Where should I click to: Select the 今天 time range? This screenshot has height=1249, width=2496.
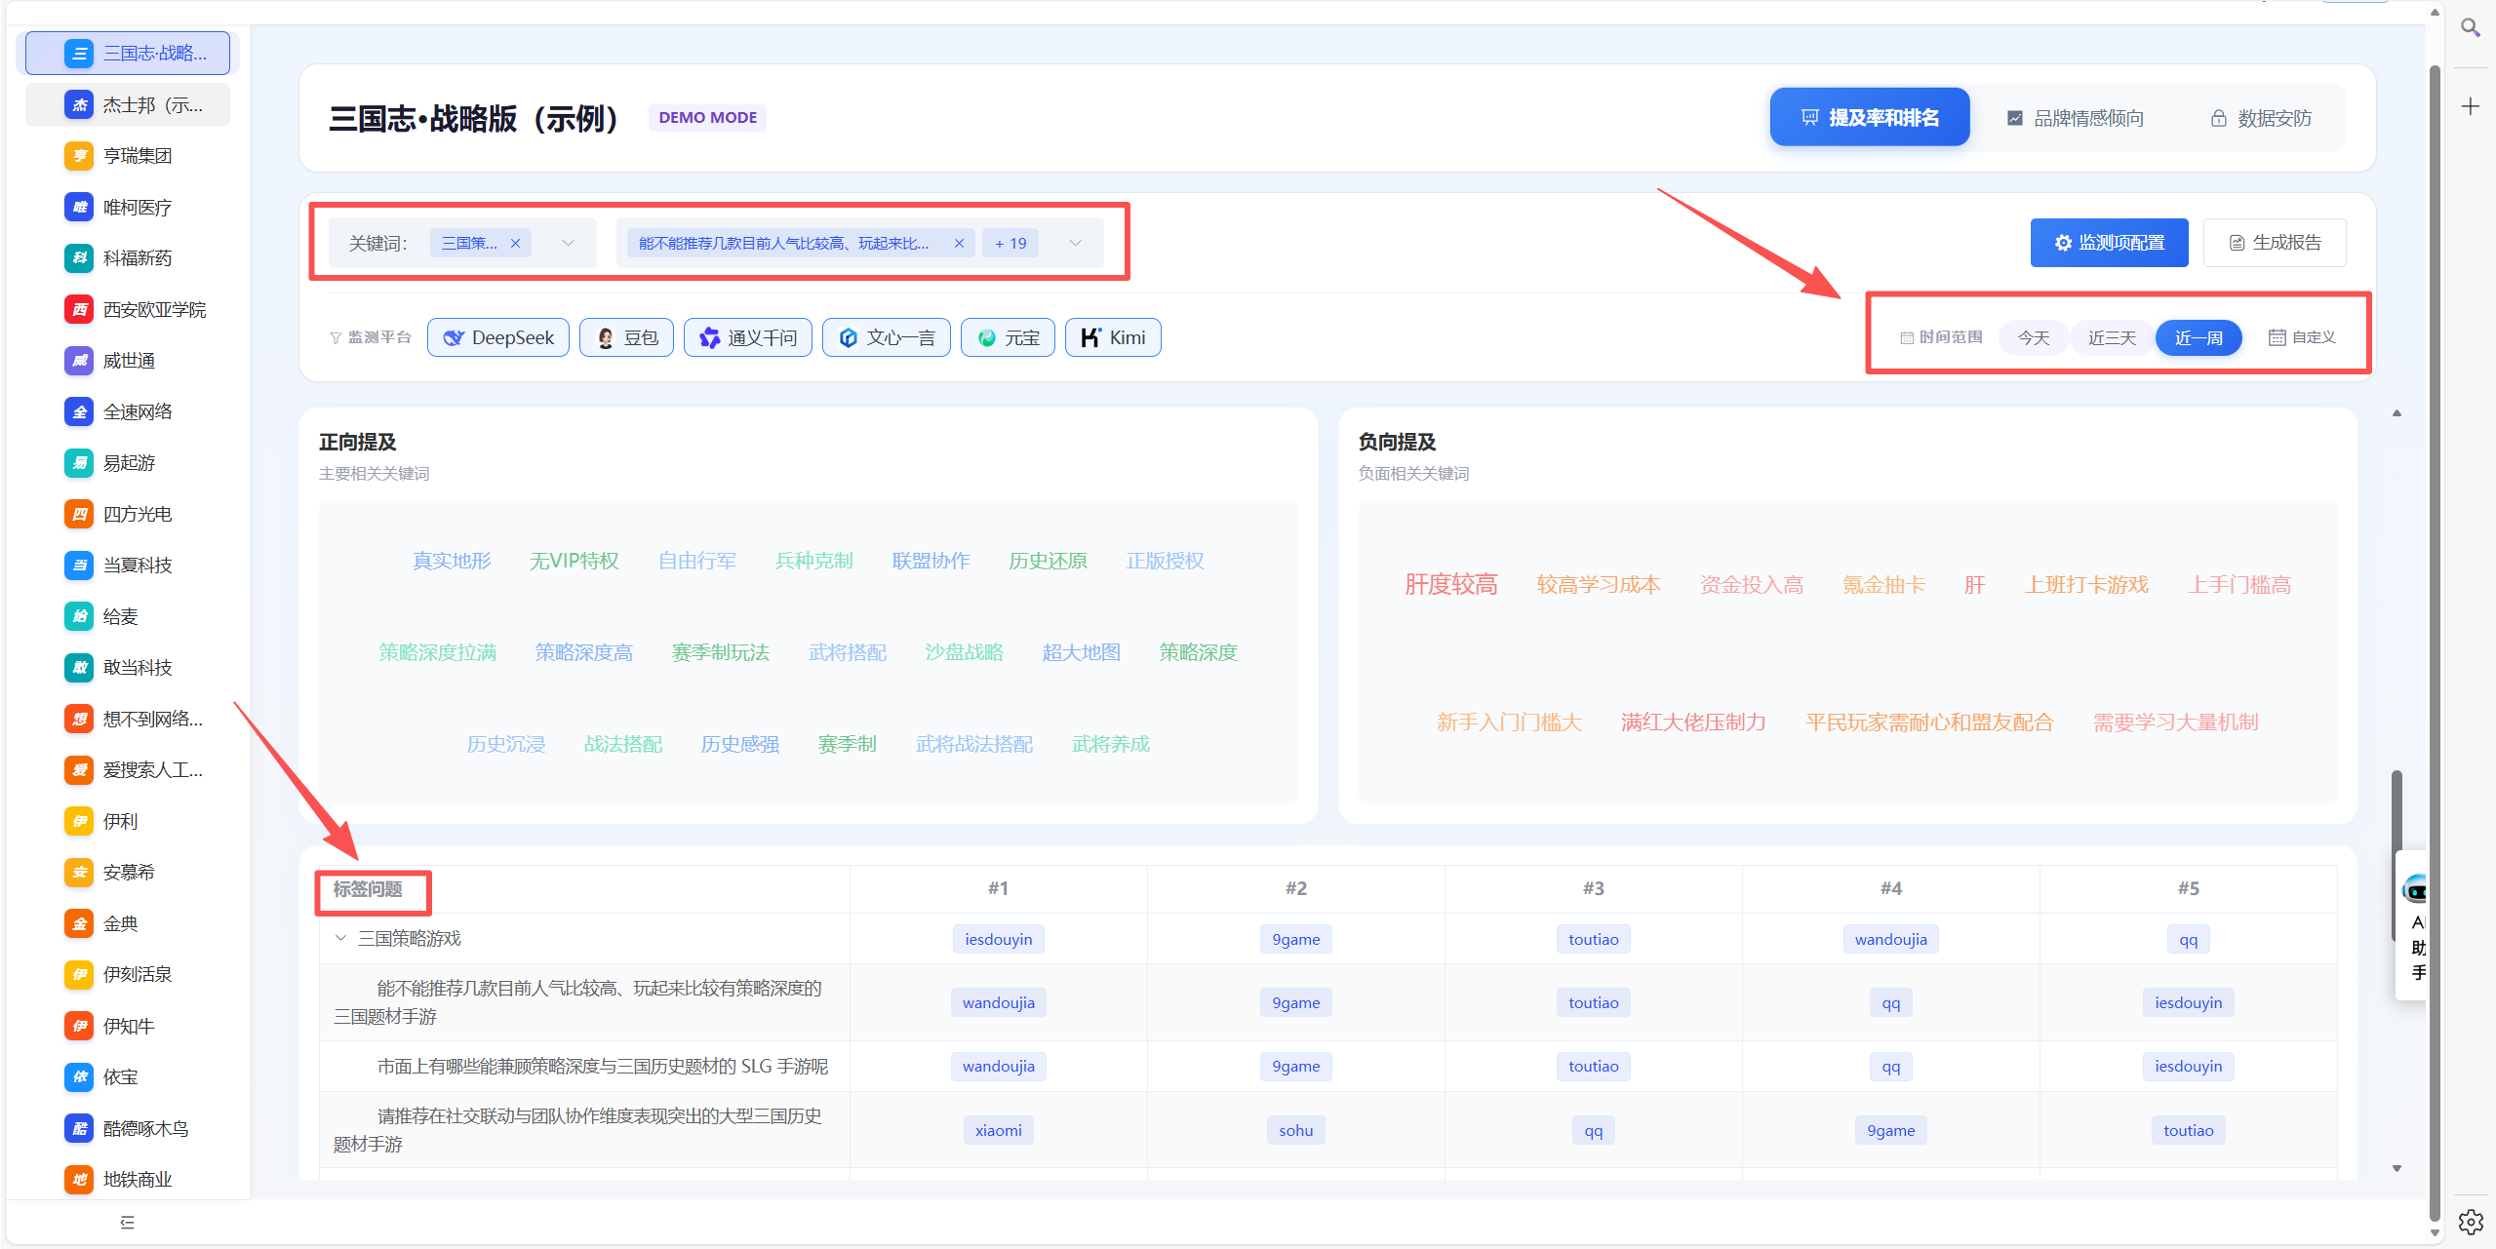(2033, 337)
